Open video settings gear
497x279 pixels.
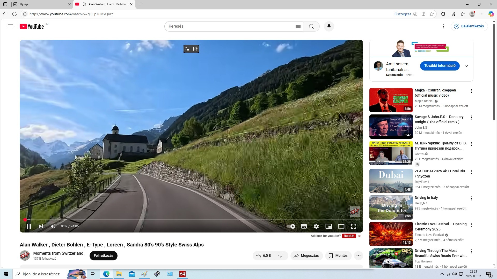tap(316, 226)
